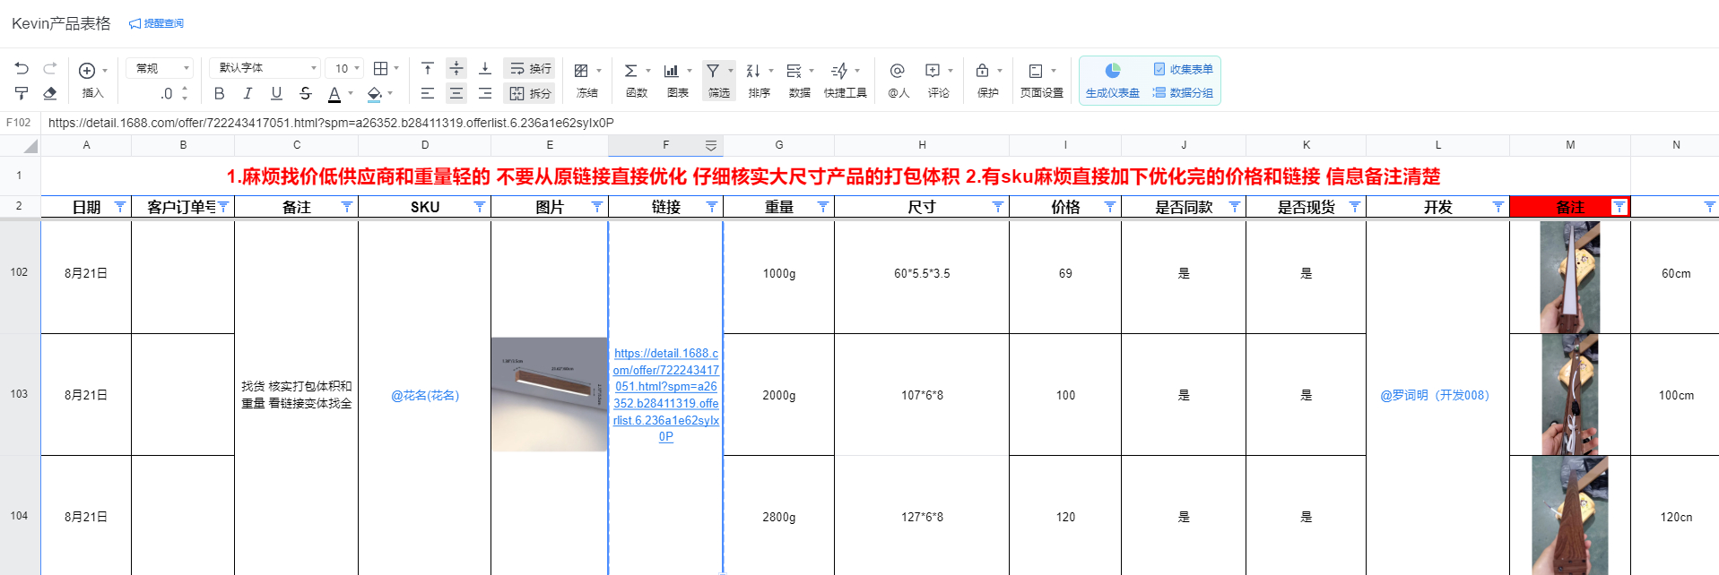Screen dimensions: 1719x575
Task: Click the 图表 chart icon
Action: 672,71
